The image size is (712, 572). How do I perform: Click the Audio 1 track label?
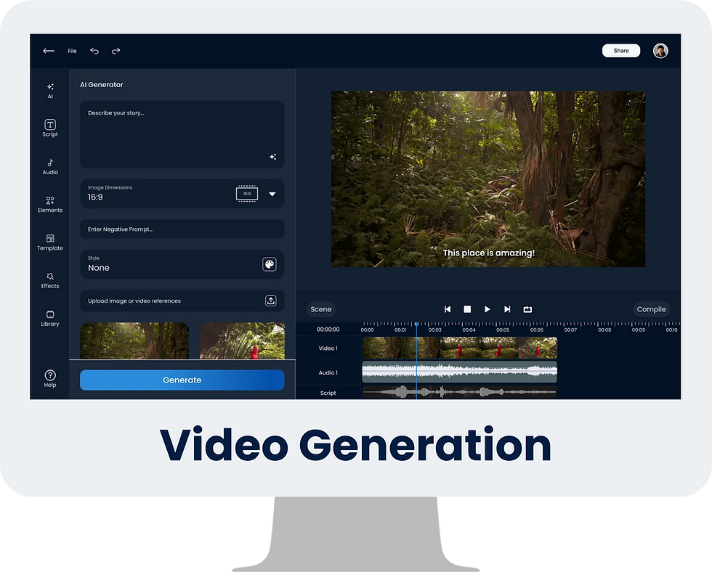pyautogui.click(x=328, y=372)
